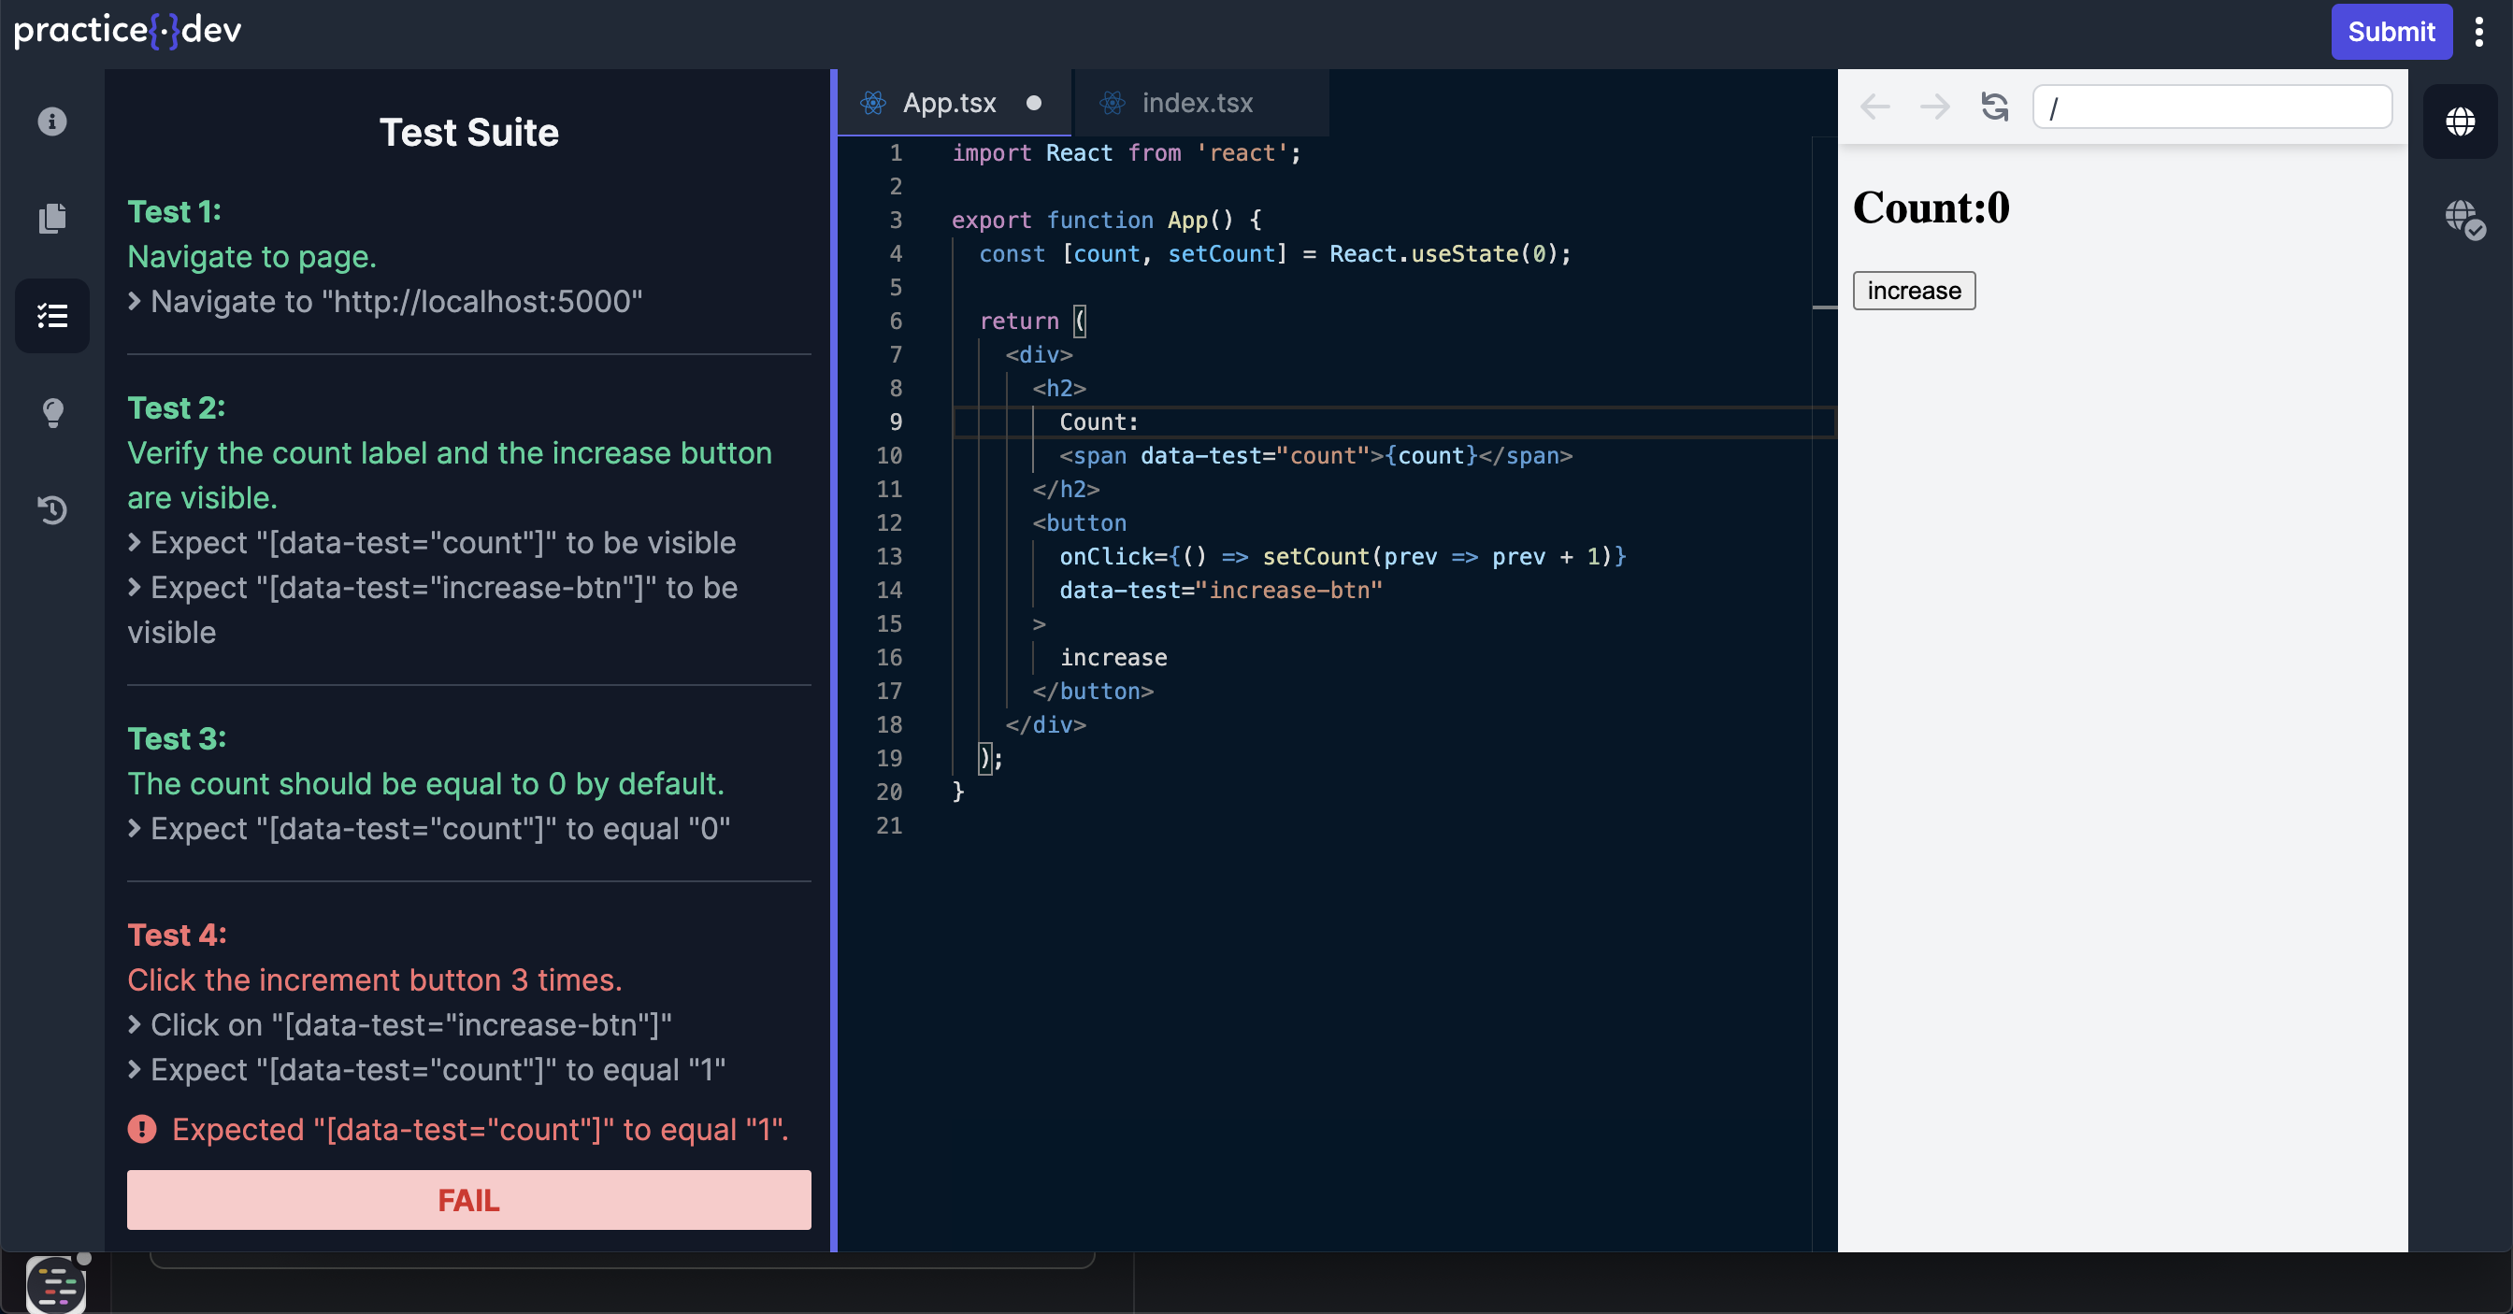
Task: Expand the count visible expectation step
Action: [x=432, y=542]
